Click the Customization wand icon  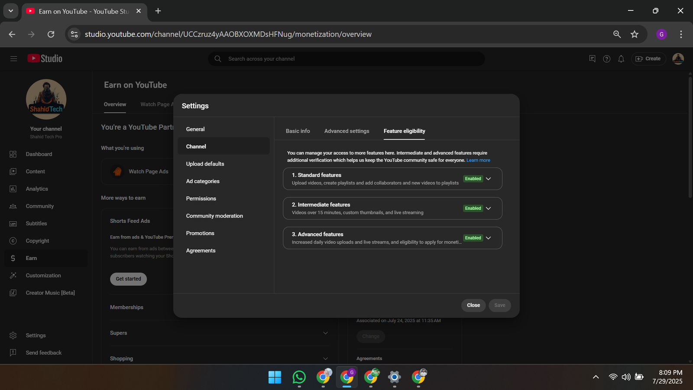(13, 276)
